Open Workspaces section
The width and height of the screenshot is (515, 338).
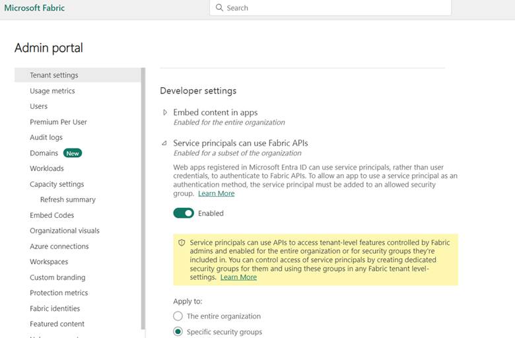click(49, 261)
